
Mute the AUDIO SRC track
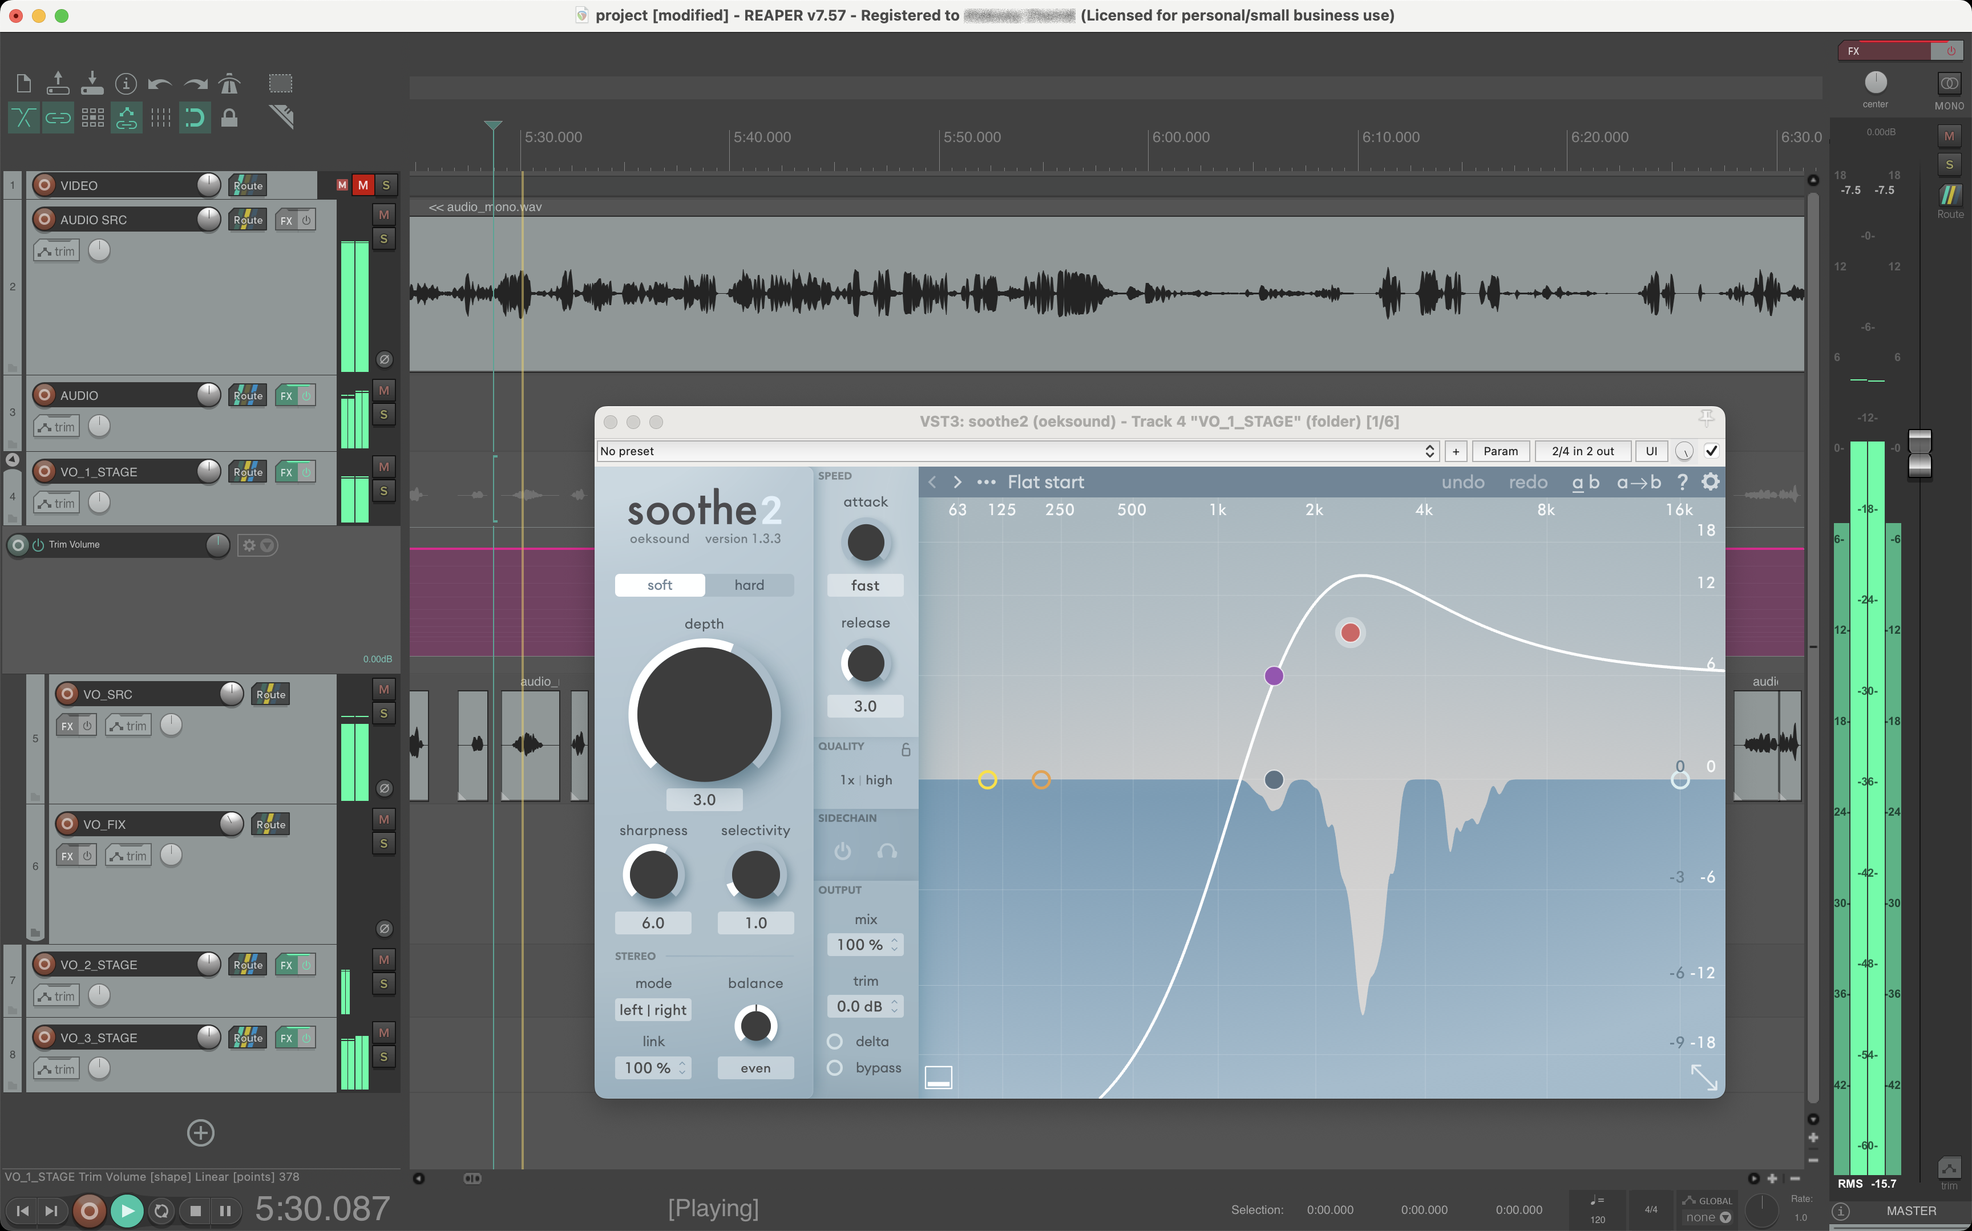point(383,215)
